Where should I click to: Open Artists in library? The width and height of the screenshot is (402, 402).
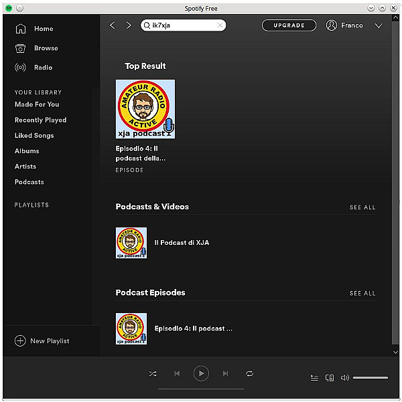tap(25, 167)
